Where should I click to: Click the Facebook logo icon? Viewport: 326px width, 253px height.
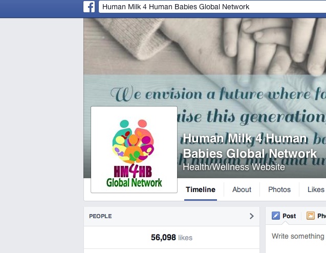pos(89,7)
